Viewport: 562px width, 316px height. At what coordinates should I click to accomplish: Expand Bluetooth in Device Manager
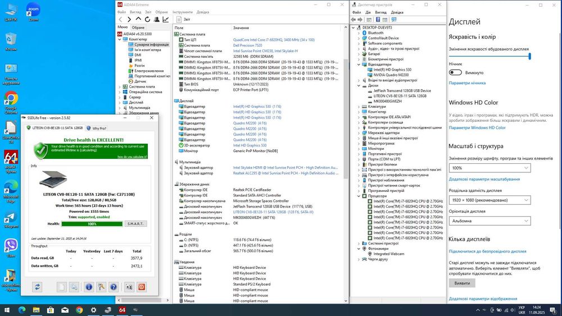[x=359, y=33]
